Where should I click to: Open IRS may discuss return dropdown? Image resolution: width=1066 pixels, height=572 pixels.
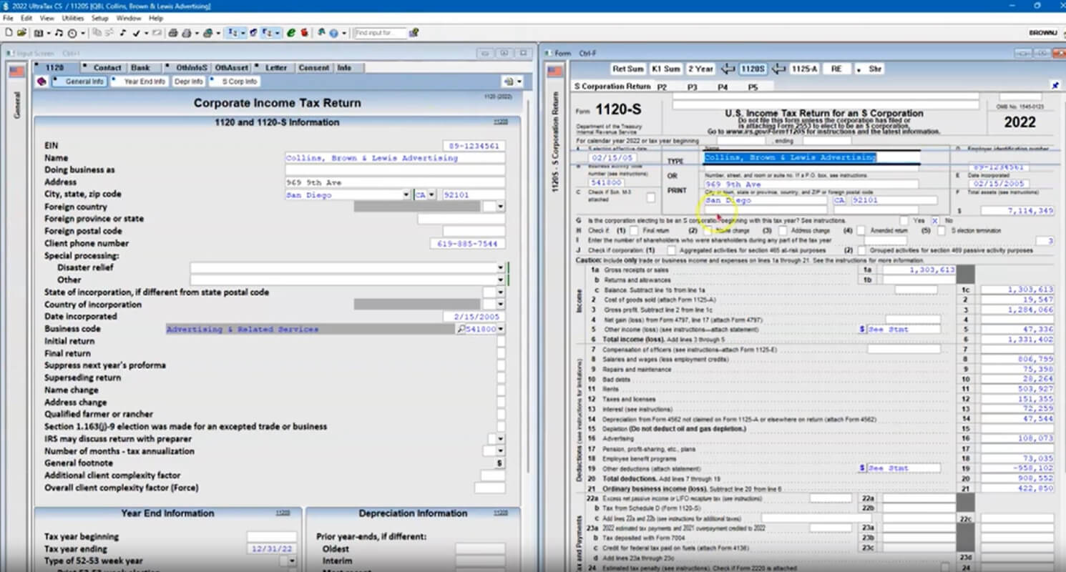(x=500, y=438)
